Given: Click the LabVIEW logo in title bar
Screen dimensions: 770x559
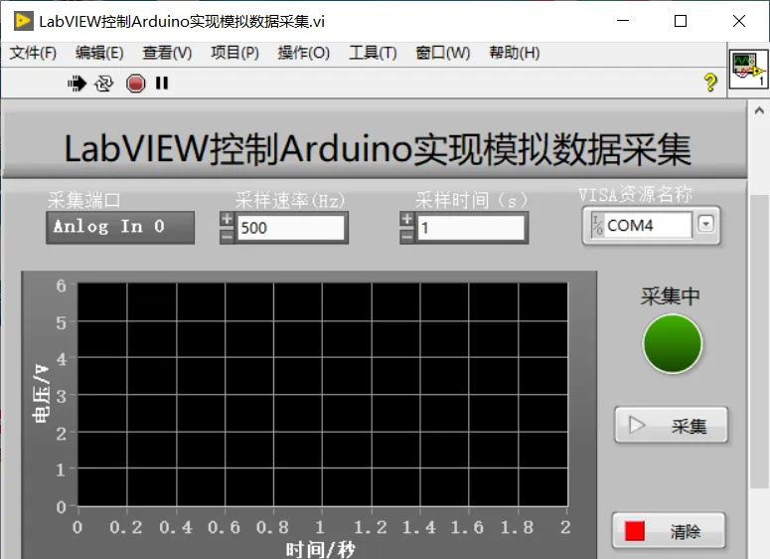Looking at the screenshot, I should click(23, 21).
